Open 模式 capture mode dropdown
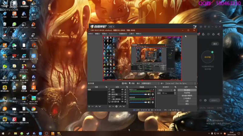 click(150, 83)
